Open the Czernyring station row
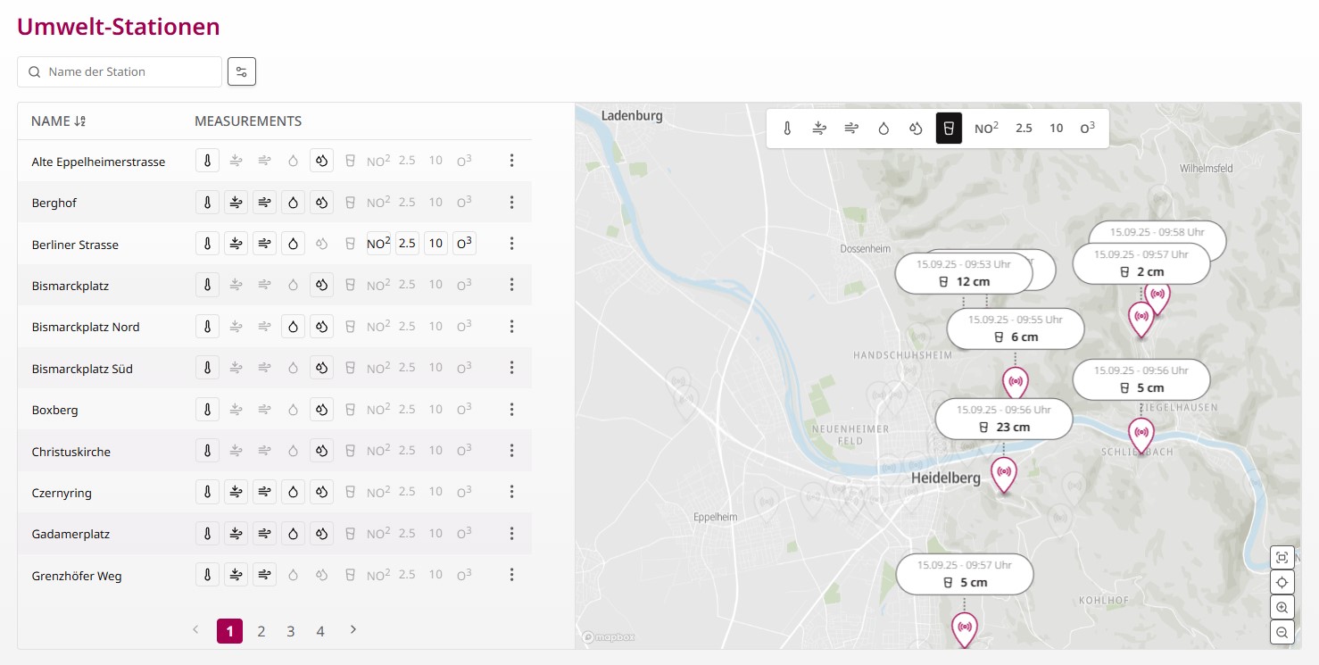Image resolution: width=1319 pixels, height=665 pixels. coord(62,493)
